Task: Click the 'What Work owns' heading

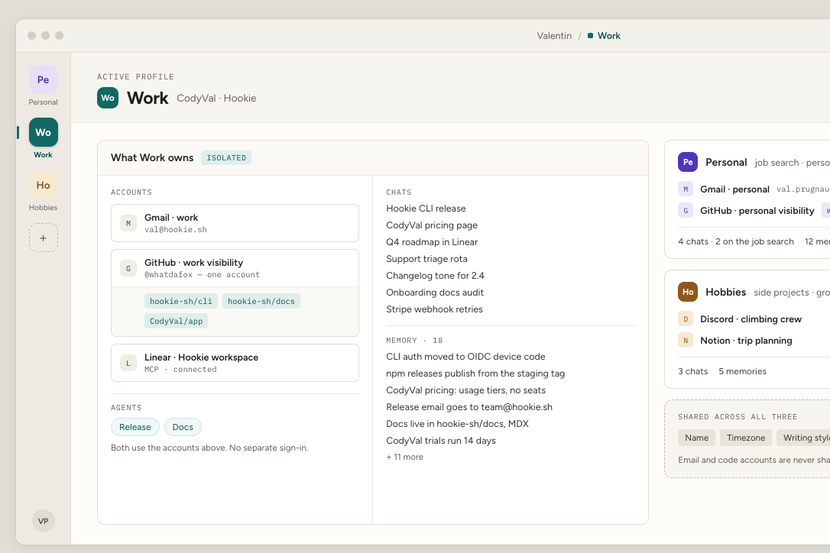Action: (x=152, y=157)
